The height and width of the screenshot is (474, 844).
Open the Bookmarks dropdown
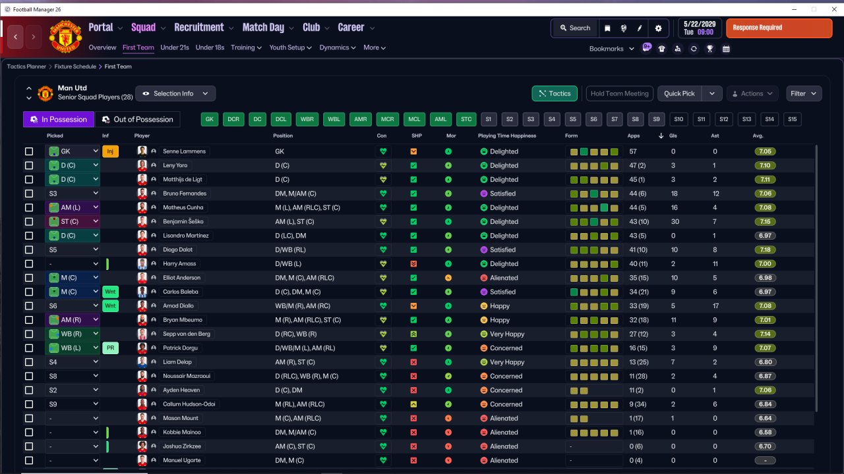coord(612,49)
